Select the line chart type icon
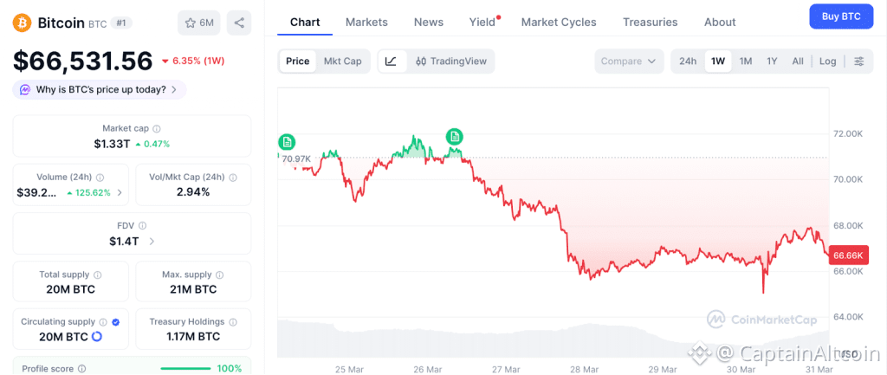This screenshot has height=375, width=887. coord(391,61)
